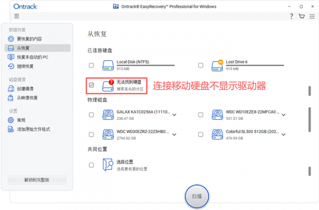Click the 2794.52 GB size label

point(126,138)
